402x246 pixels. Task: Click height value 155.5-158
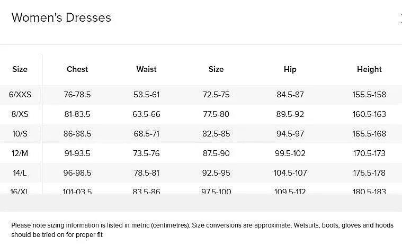[369, 95]
